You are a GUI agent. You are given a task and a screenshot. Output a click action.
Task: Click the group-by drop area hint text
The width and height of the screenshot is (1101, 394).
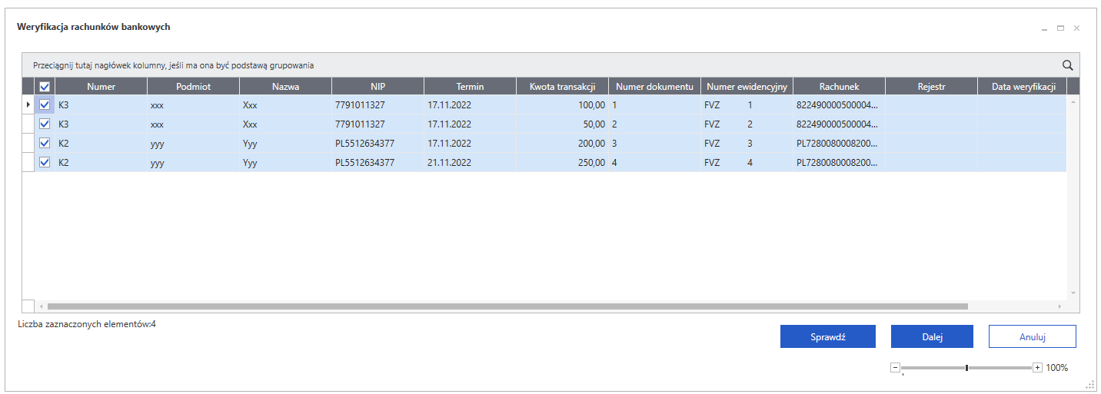pos(173,65)
